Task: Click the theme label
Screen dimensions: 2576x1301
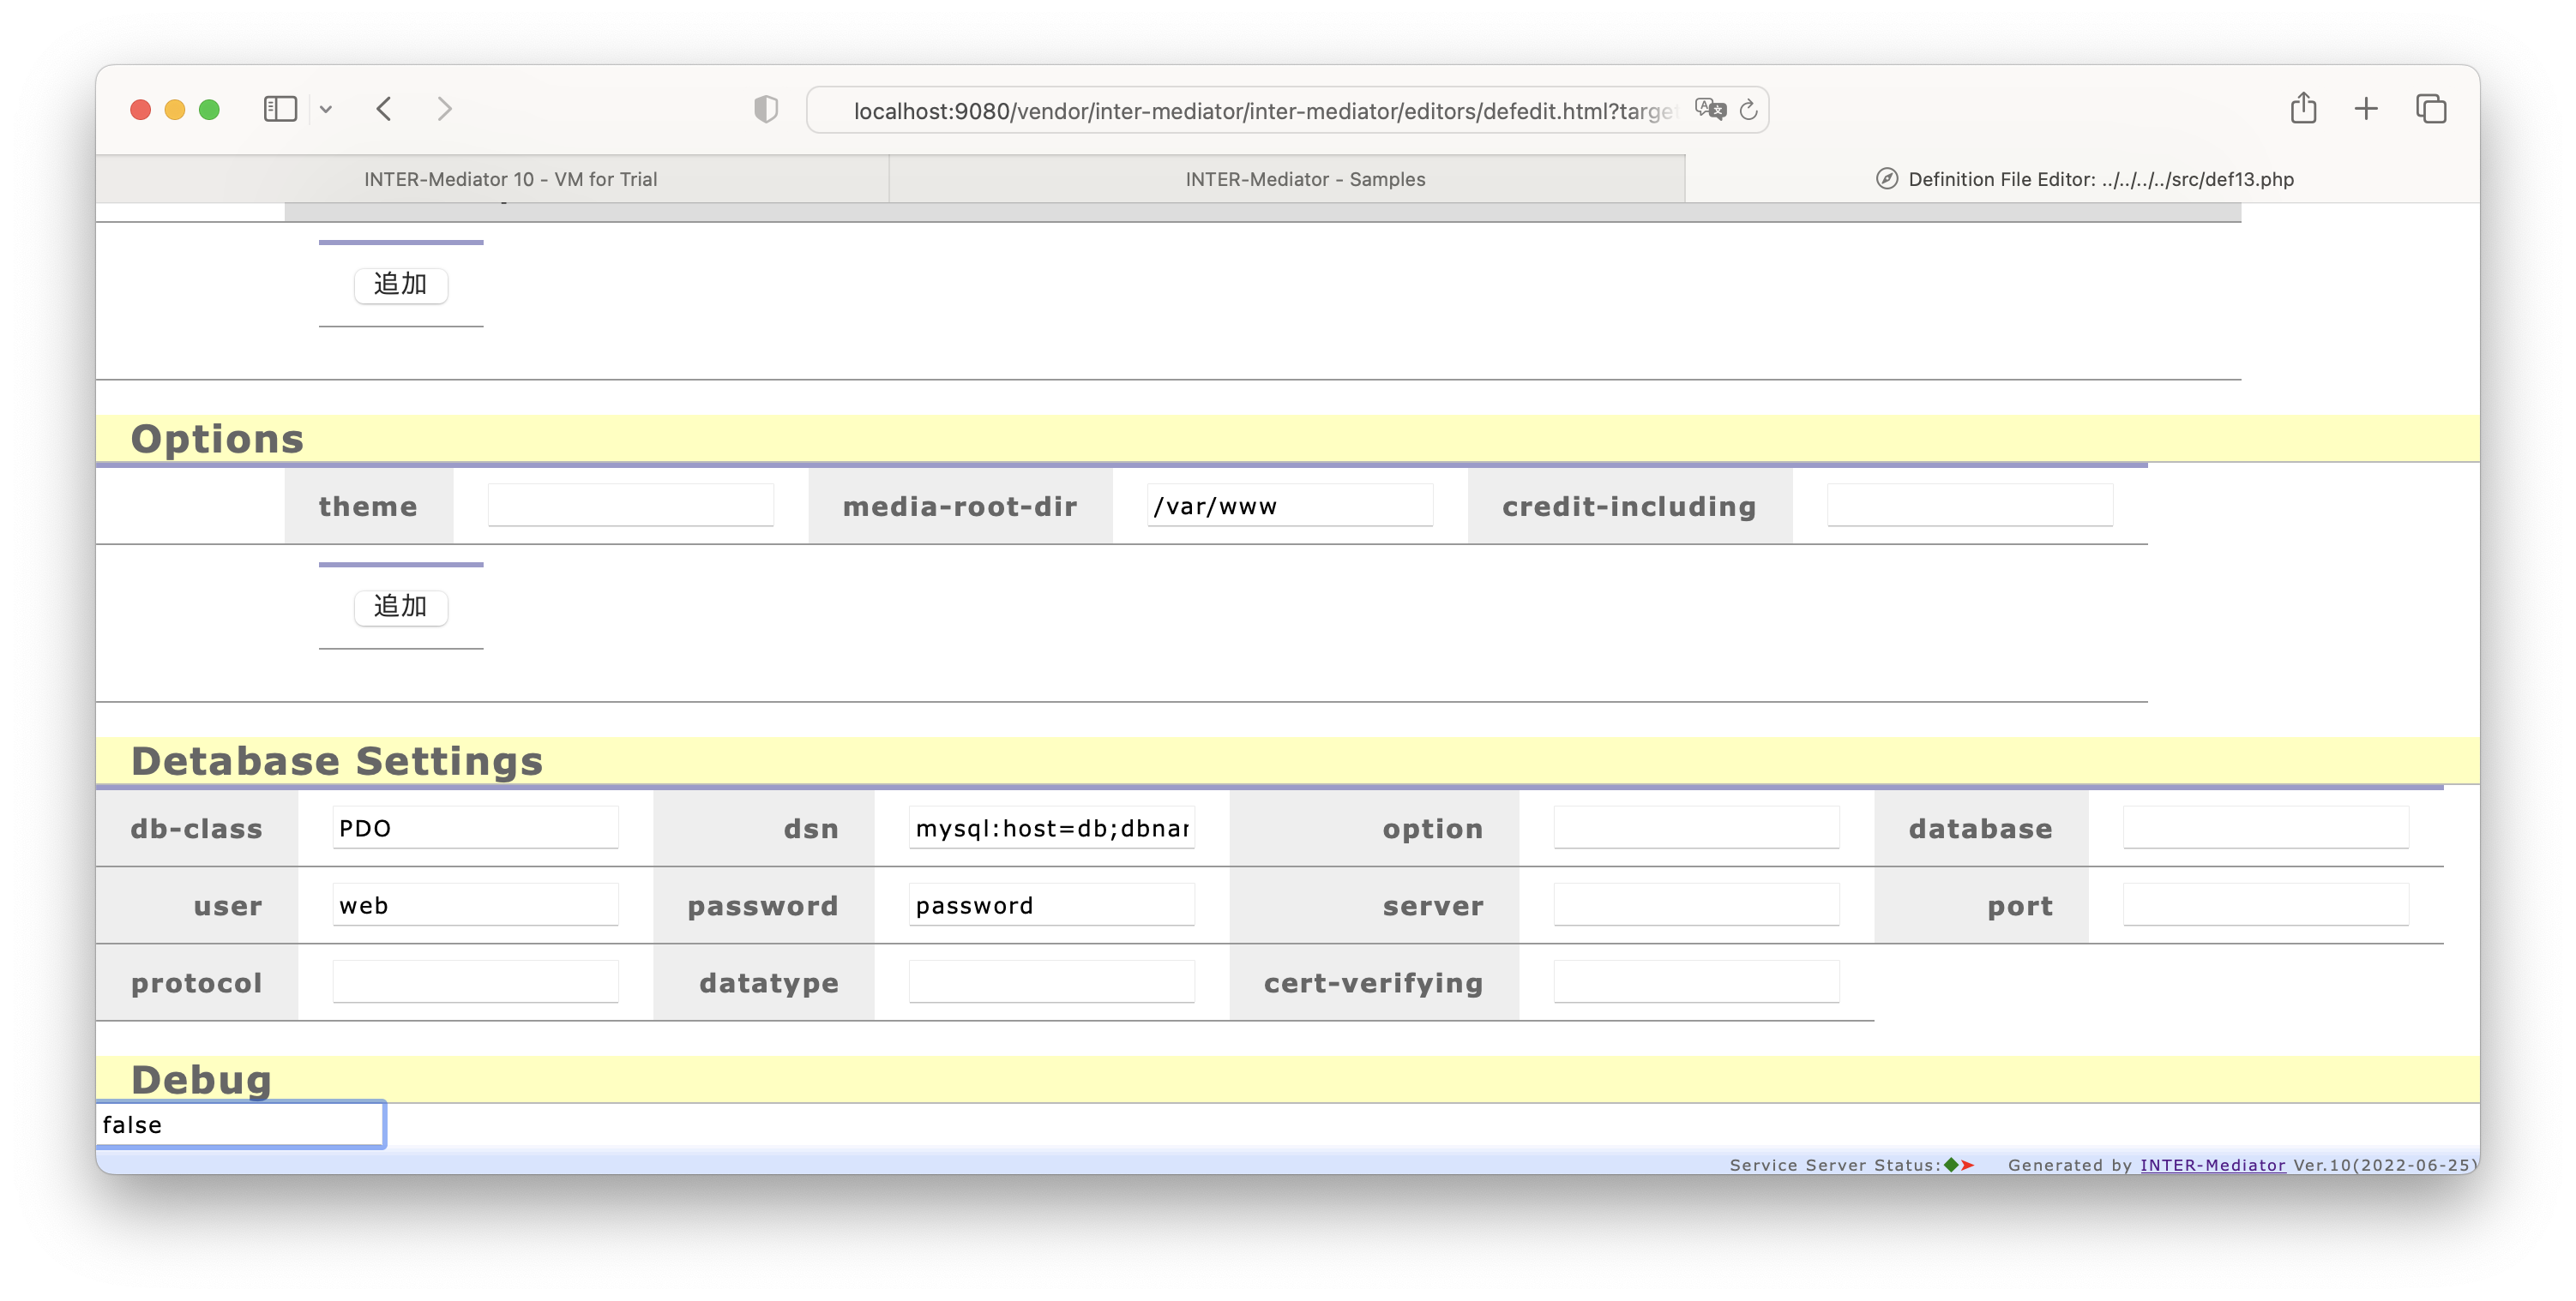Action: [368, 507]
